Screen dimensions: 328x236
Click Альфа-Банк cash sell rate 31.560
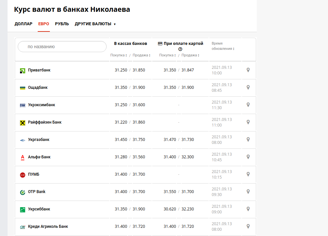[139, 157]
